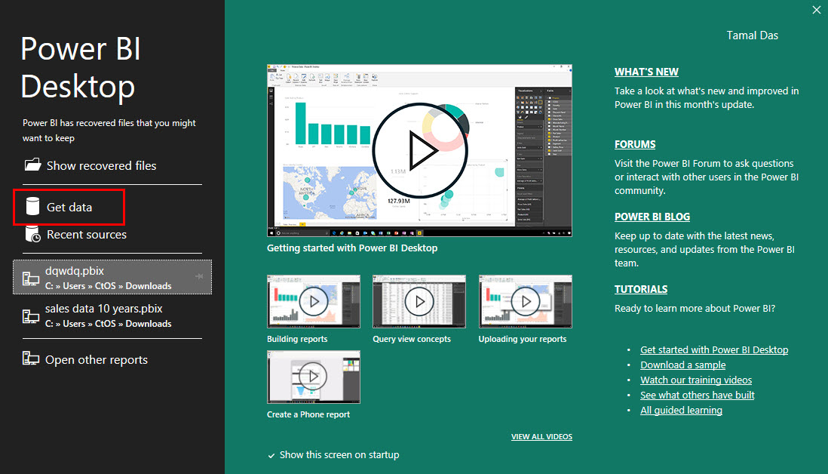Open the POWER BI BLOG link
This screenshot has width=828, height=474.
pyautogui.click(x=652, y=217)
